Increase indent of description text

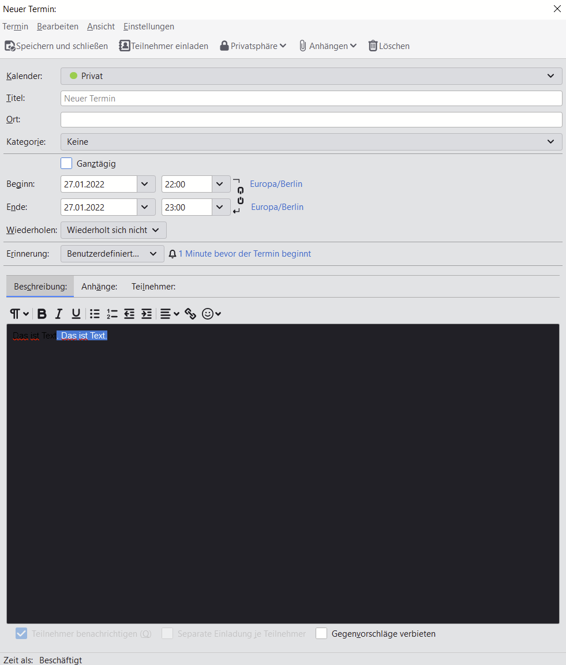[147, 314]
